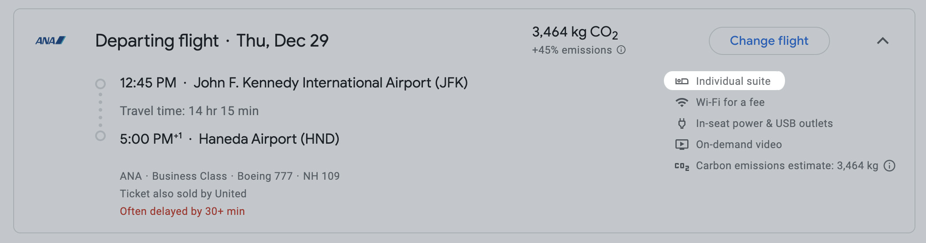The image size is (926, 243).
Task: Click the on-demand video play icon
Action: [x=682, y=145]
